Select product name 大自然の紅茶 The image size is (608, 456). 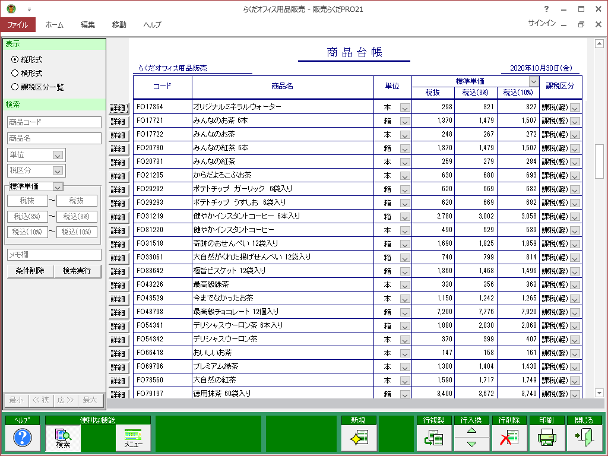tap(214, 379)
